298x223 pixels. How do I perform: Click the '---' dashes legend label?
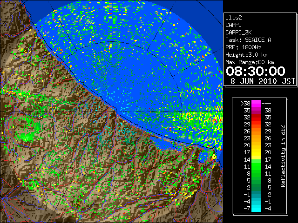(266, 104)
